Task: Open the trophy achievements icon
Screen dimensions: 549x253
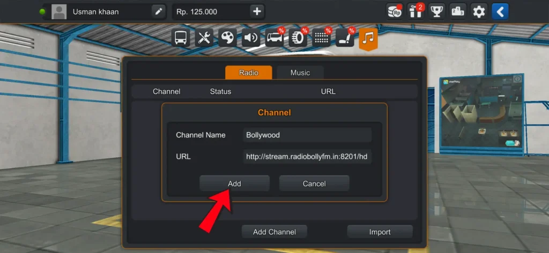Action: pyautogui.click(x=436, y=12)
